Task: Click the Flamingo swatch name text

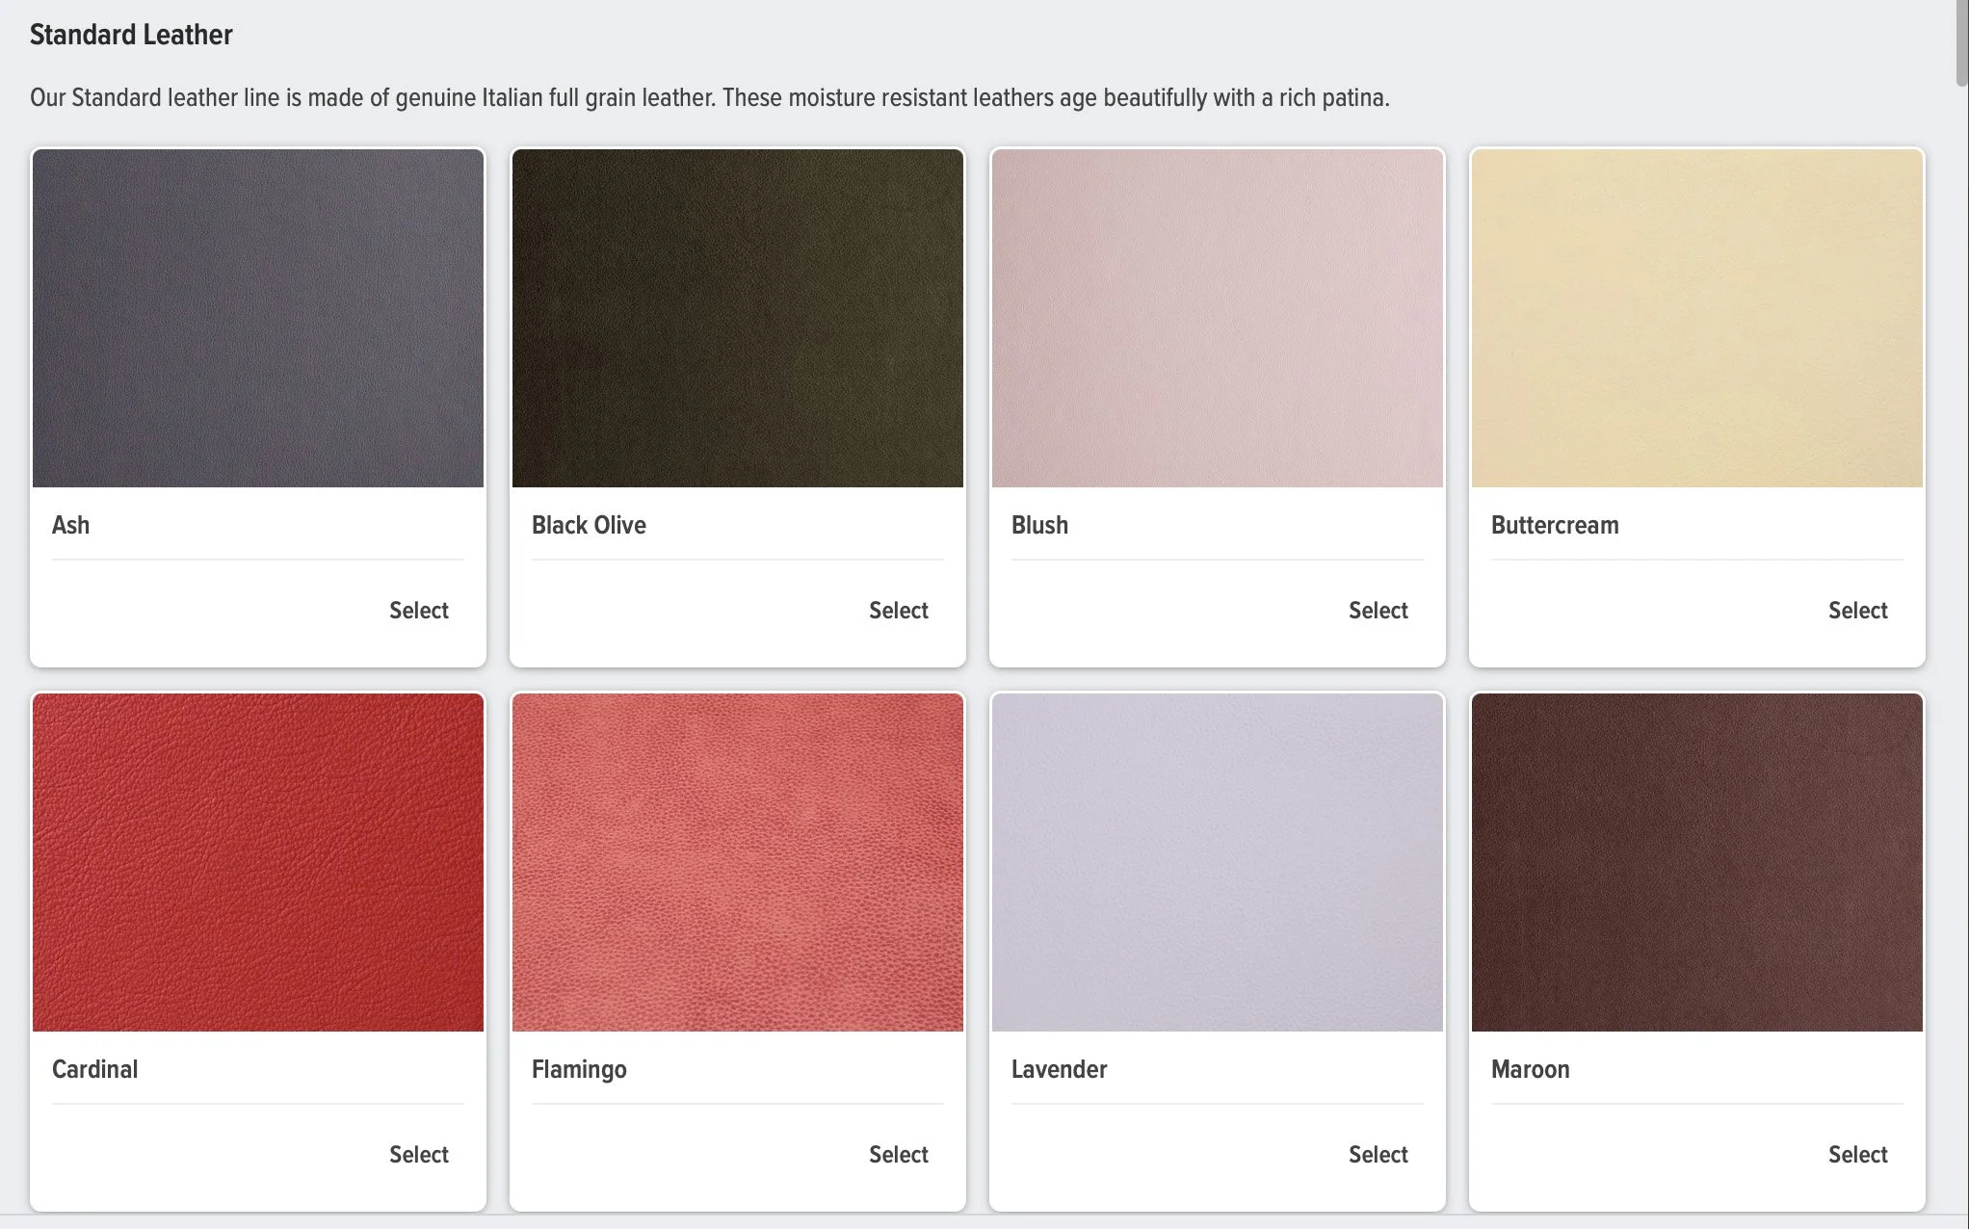Action: click(579, 1069)
